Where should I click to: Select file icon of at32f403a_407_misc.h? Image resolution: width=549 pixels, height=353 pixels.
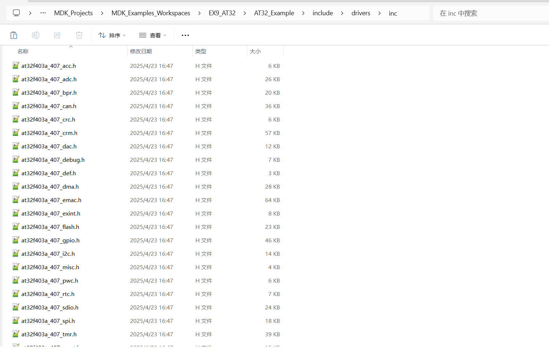pyautogui.click(x=16, y=267)
